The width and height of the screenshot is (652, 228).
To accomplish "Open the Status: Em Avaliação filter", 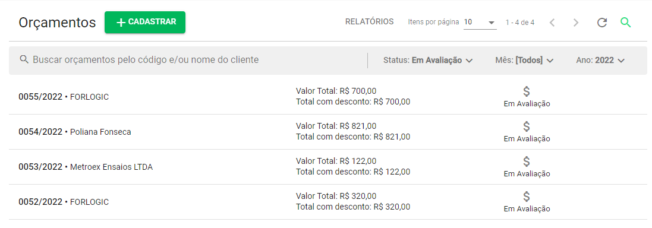I will click(428, 60).
